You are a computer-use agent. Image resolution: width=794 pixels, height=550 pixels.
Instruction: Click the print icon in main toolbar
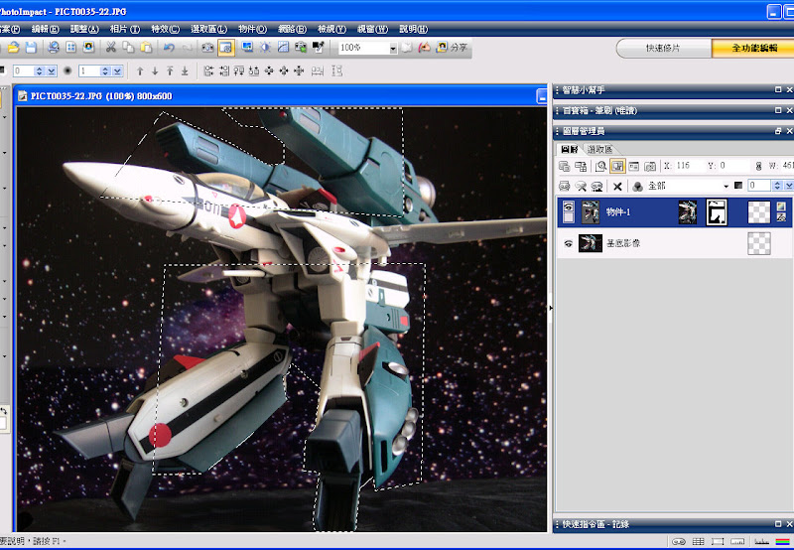[54, 48]
